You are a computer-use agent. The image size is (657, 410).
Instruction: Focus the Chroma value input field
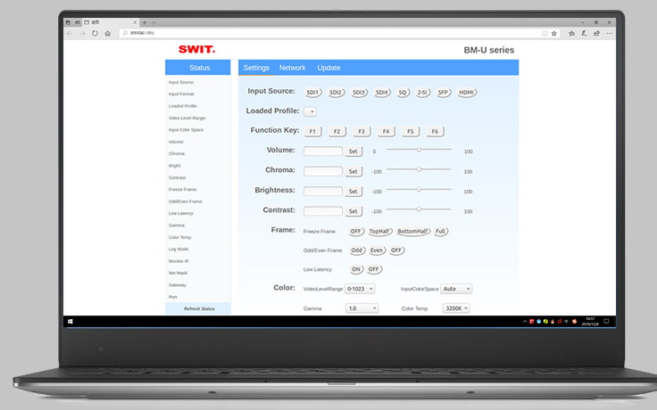tap(323, 171)
